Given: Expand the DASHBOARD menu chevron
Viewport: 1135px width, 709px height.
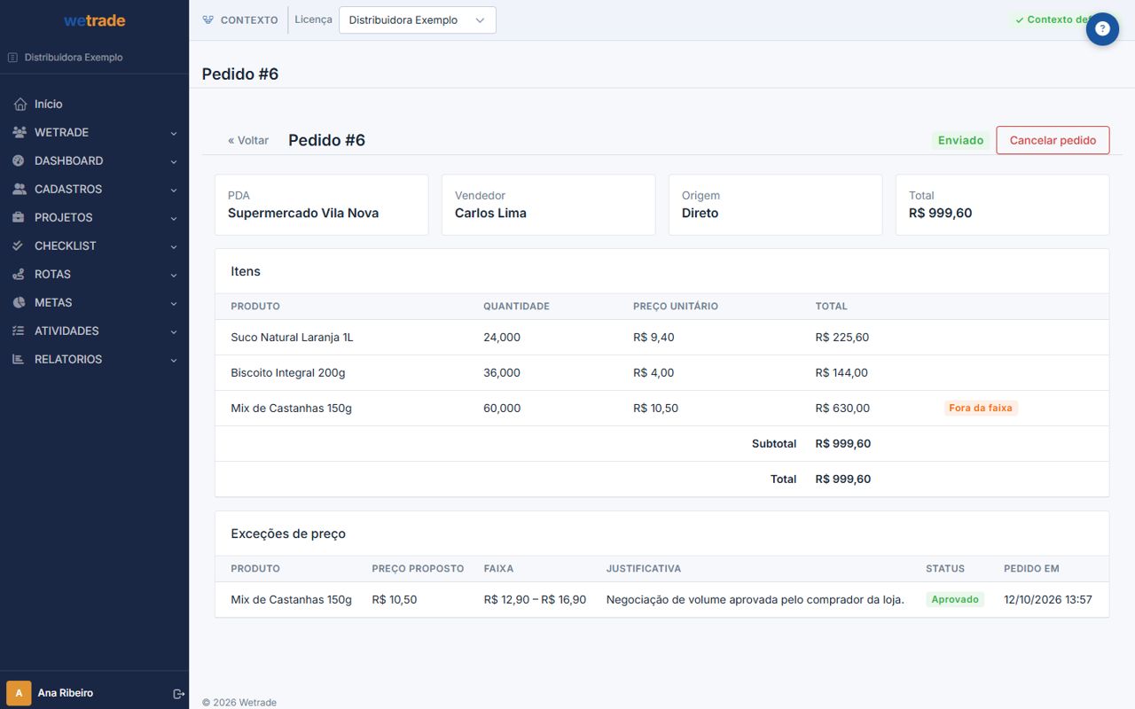Looking at the screenshot, I should (x=174, y=161).
